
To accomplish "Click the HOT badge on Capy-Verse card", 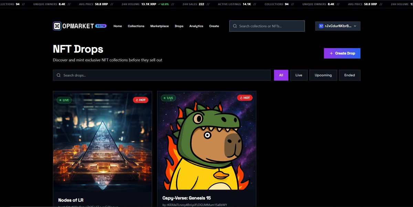I will [x=245, y=98].
